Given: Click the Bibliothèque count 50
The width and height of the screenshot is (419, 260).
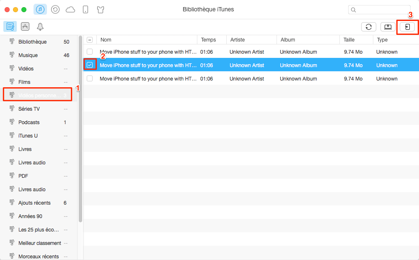Looking at the screenshot, I should pos(66,42).
